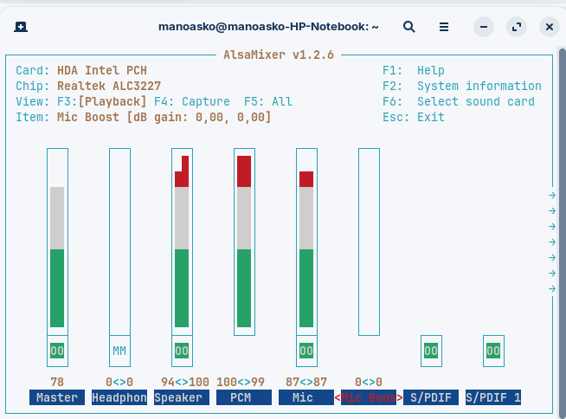Open the terminal search icon
Screen dimensions: 566x419
[408, 27]
